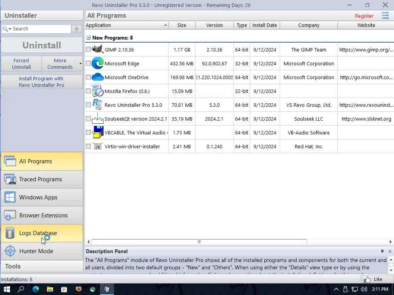Image resolution: width=394 pixels, height=295 pixels.
Task: Check the VBCABLE checkbox
Action: (88, 132)
